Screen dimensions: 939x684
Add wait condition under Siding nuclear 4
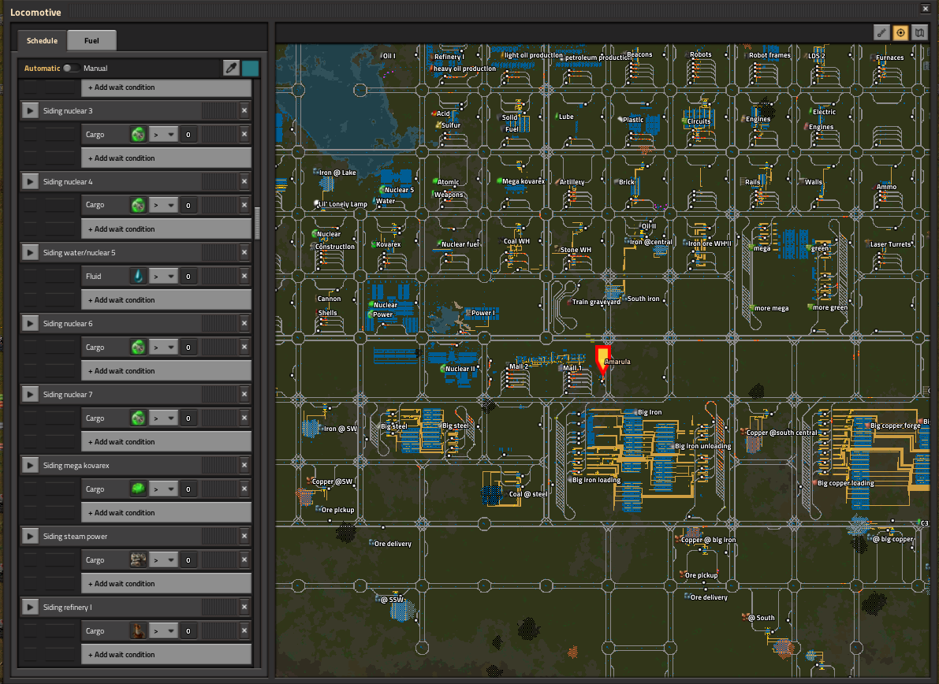166,229
